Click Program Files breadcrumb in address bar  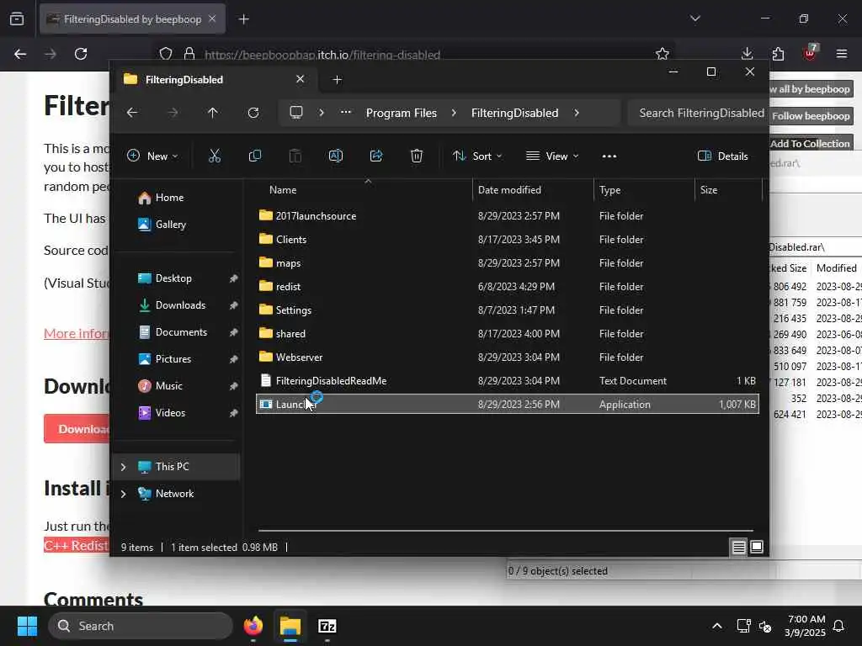[x=402, y=113]
